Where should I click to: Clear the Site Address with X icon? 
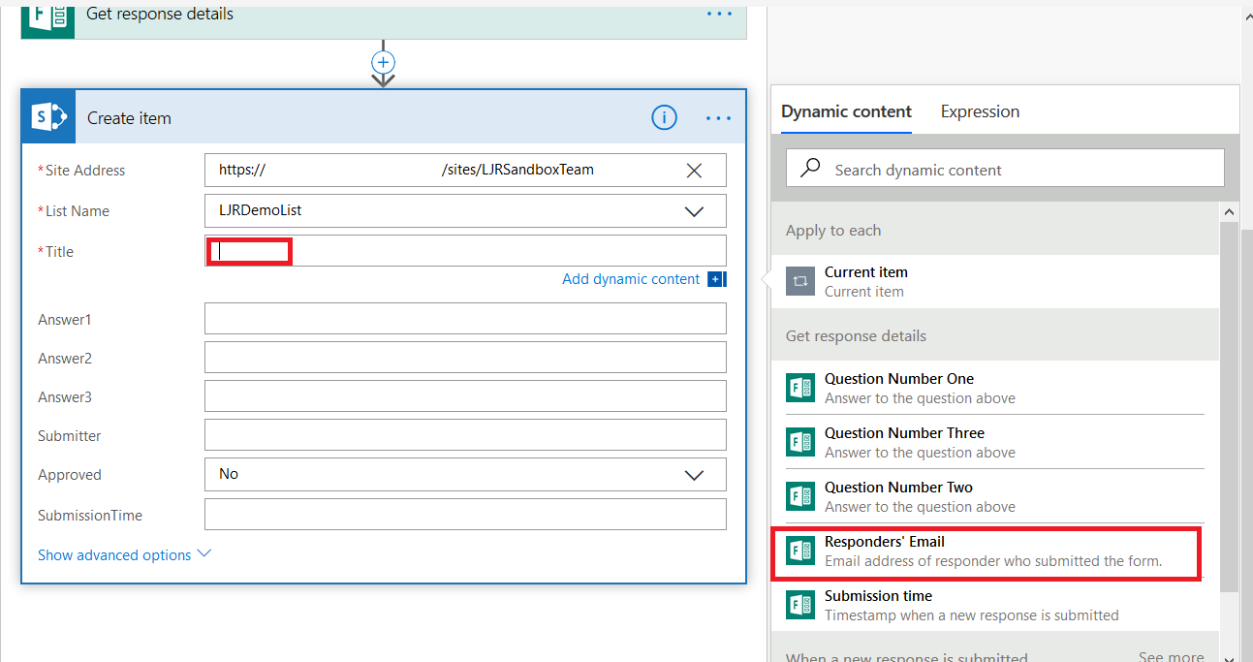click(x=694, y=171)
